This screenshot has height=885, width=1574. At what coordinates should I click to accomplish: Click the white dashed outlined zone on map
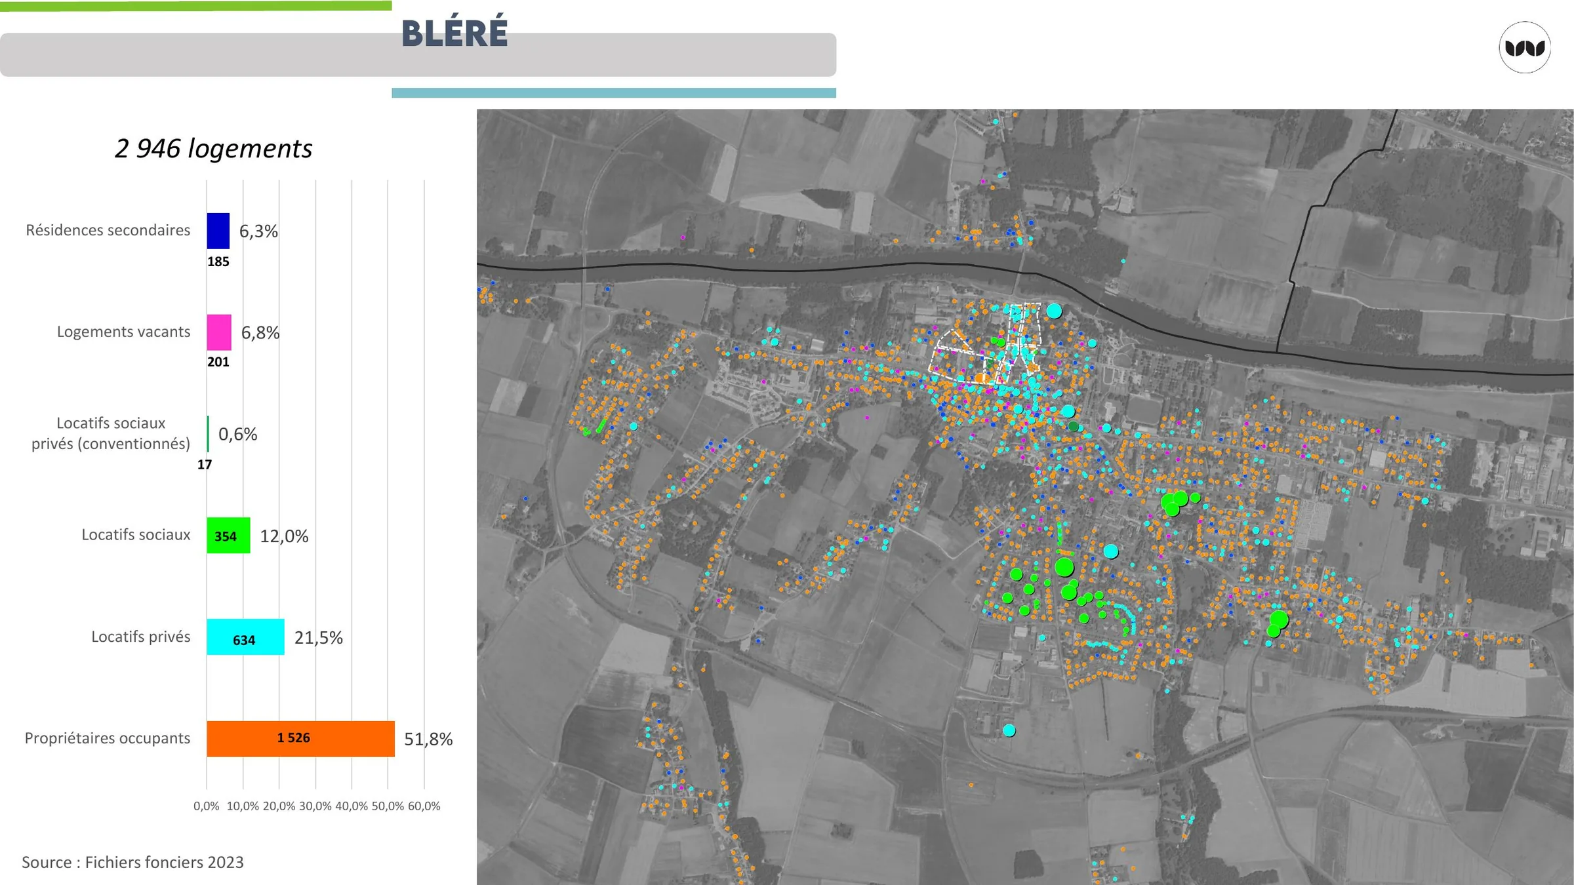tap(985, 345)
